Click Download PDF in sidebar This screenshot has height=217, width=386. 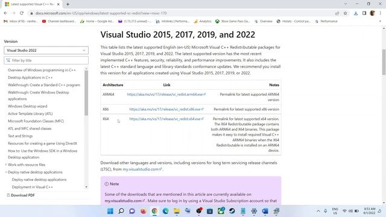tap(21, 195)
